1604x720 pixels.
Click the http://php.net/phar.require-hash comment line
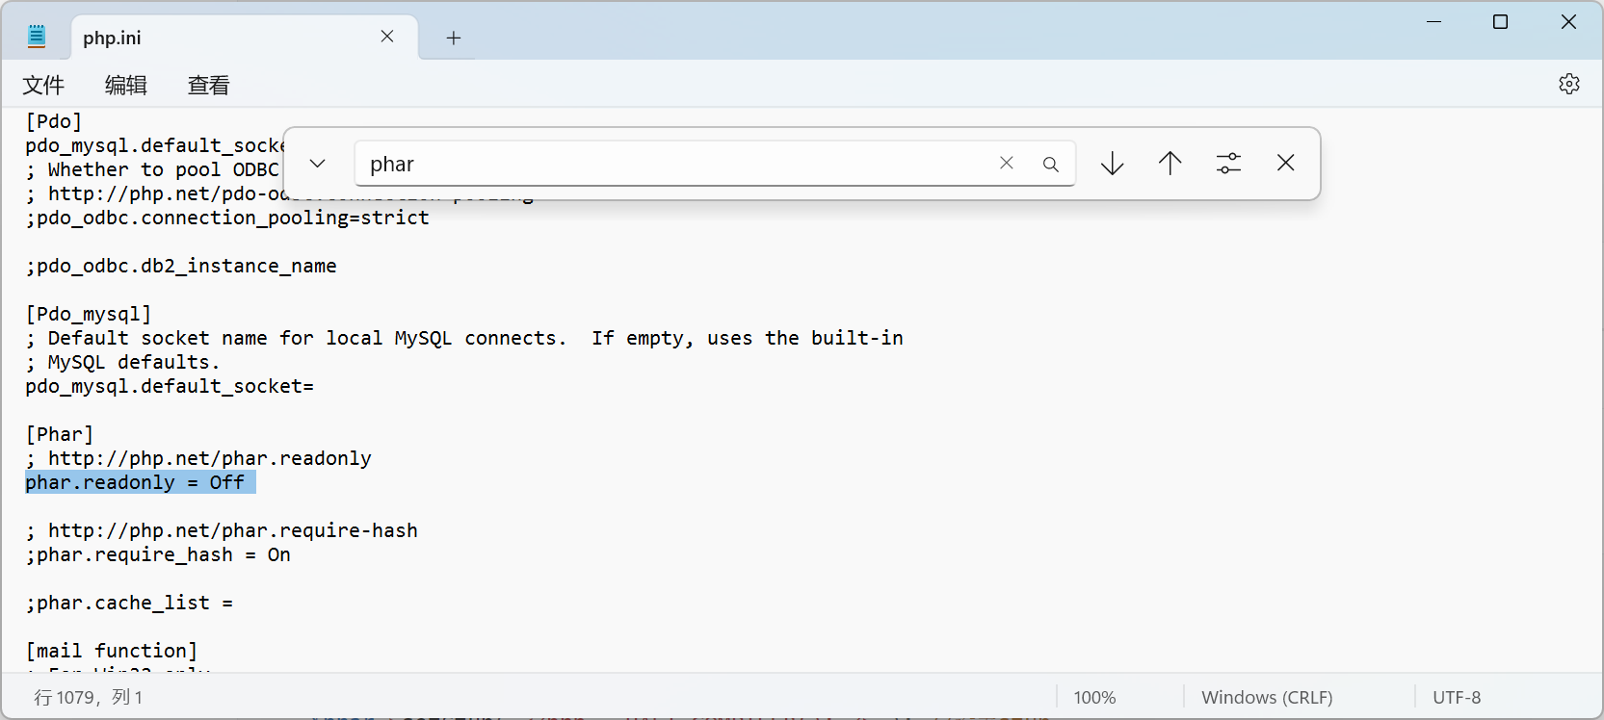[x=222, y=530]
